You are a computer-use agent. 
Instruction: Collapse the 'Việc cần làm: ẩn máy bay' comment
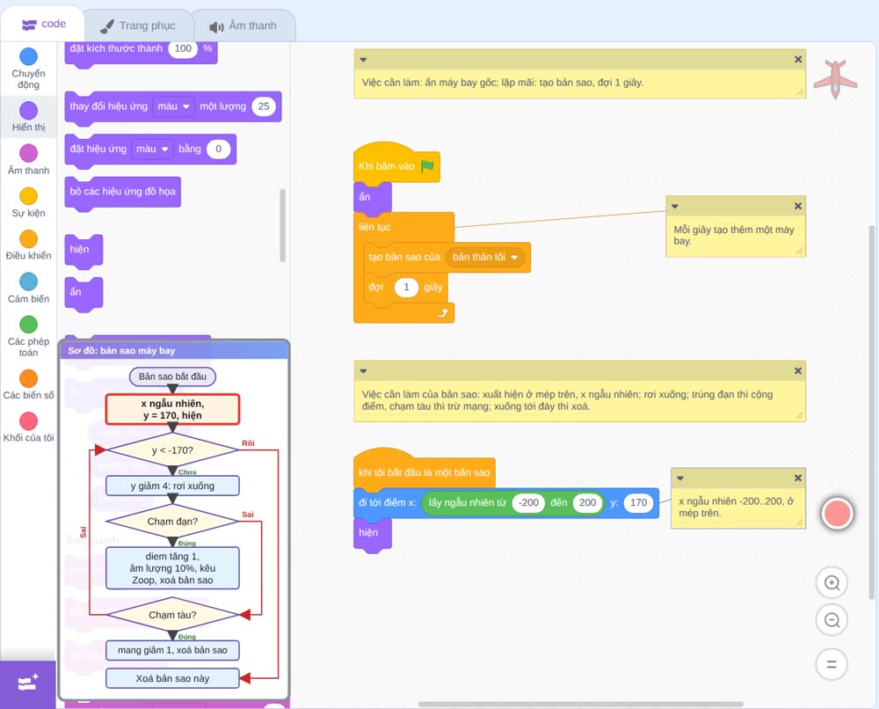point(363,60)
